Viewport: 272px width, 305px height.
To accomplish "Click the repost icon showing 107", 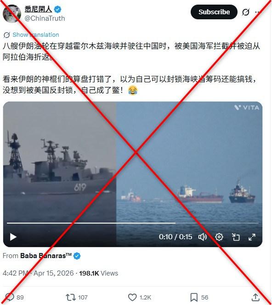I will [70, 297].
